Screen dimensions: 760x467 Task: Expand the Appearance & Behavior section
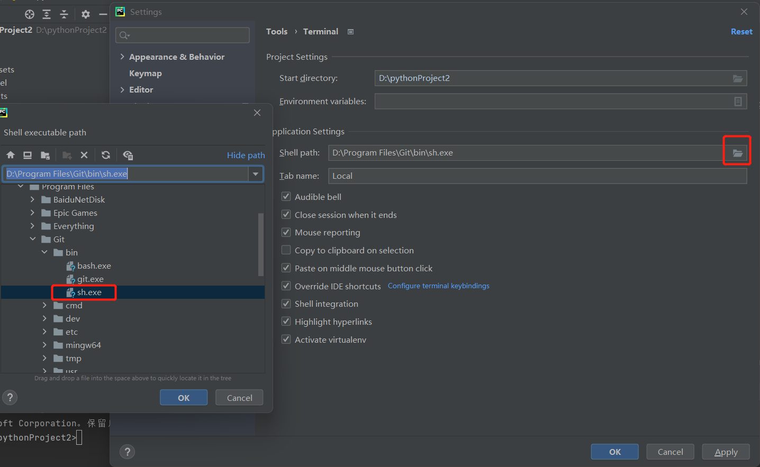point(123,57)
